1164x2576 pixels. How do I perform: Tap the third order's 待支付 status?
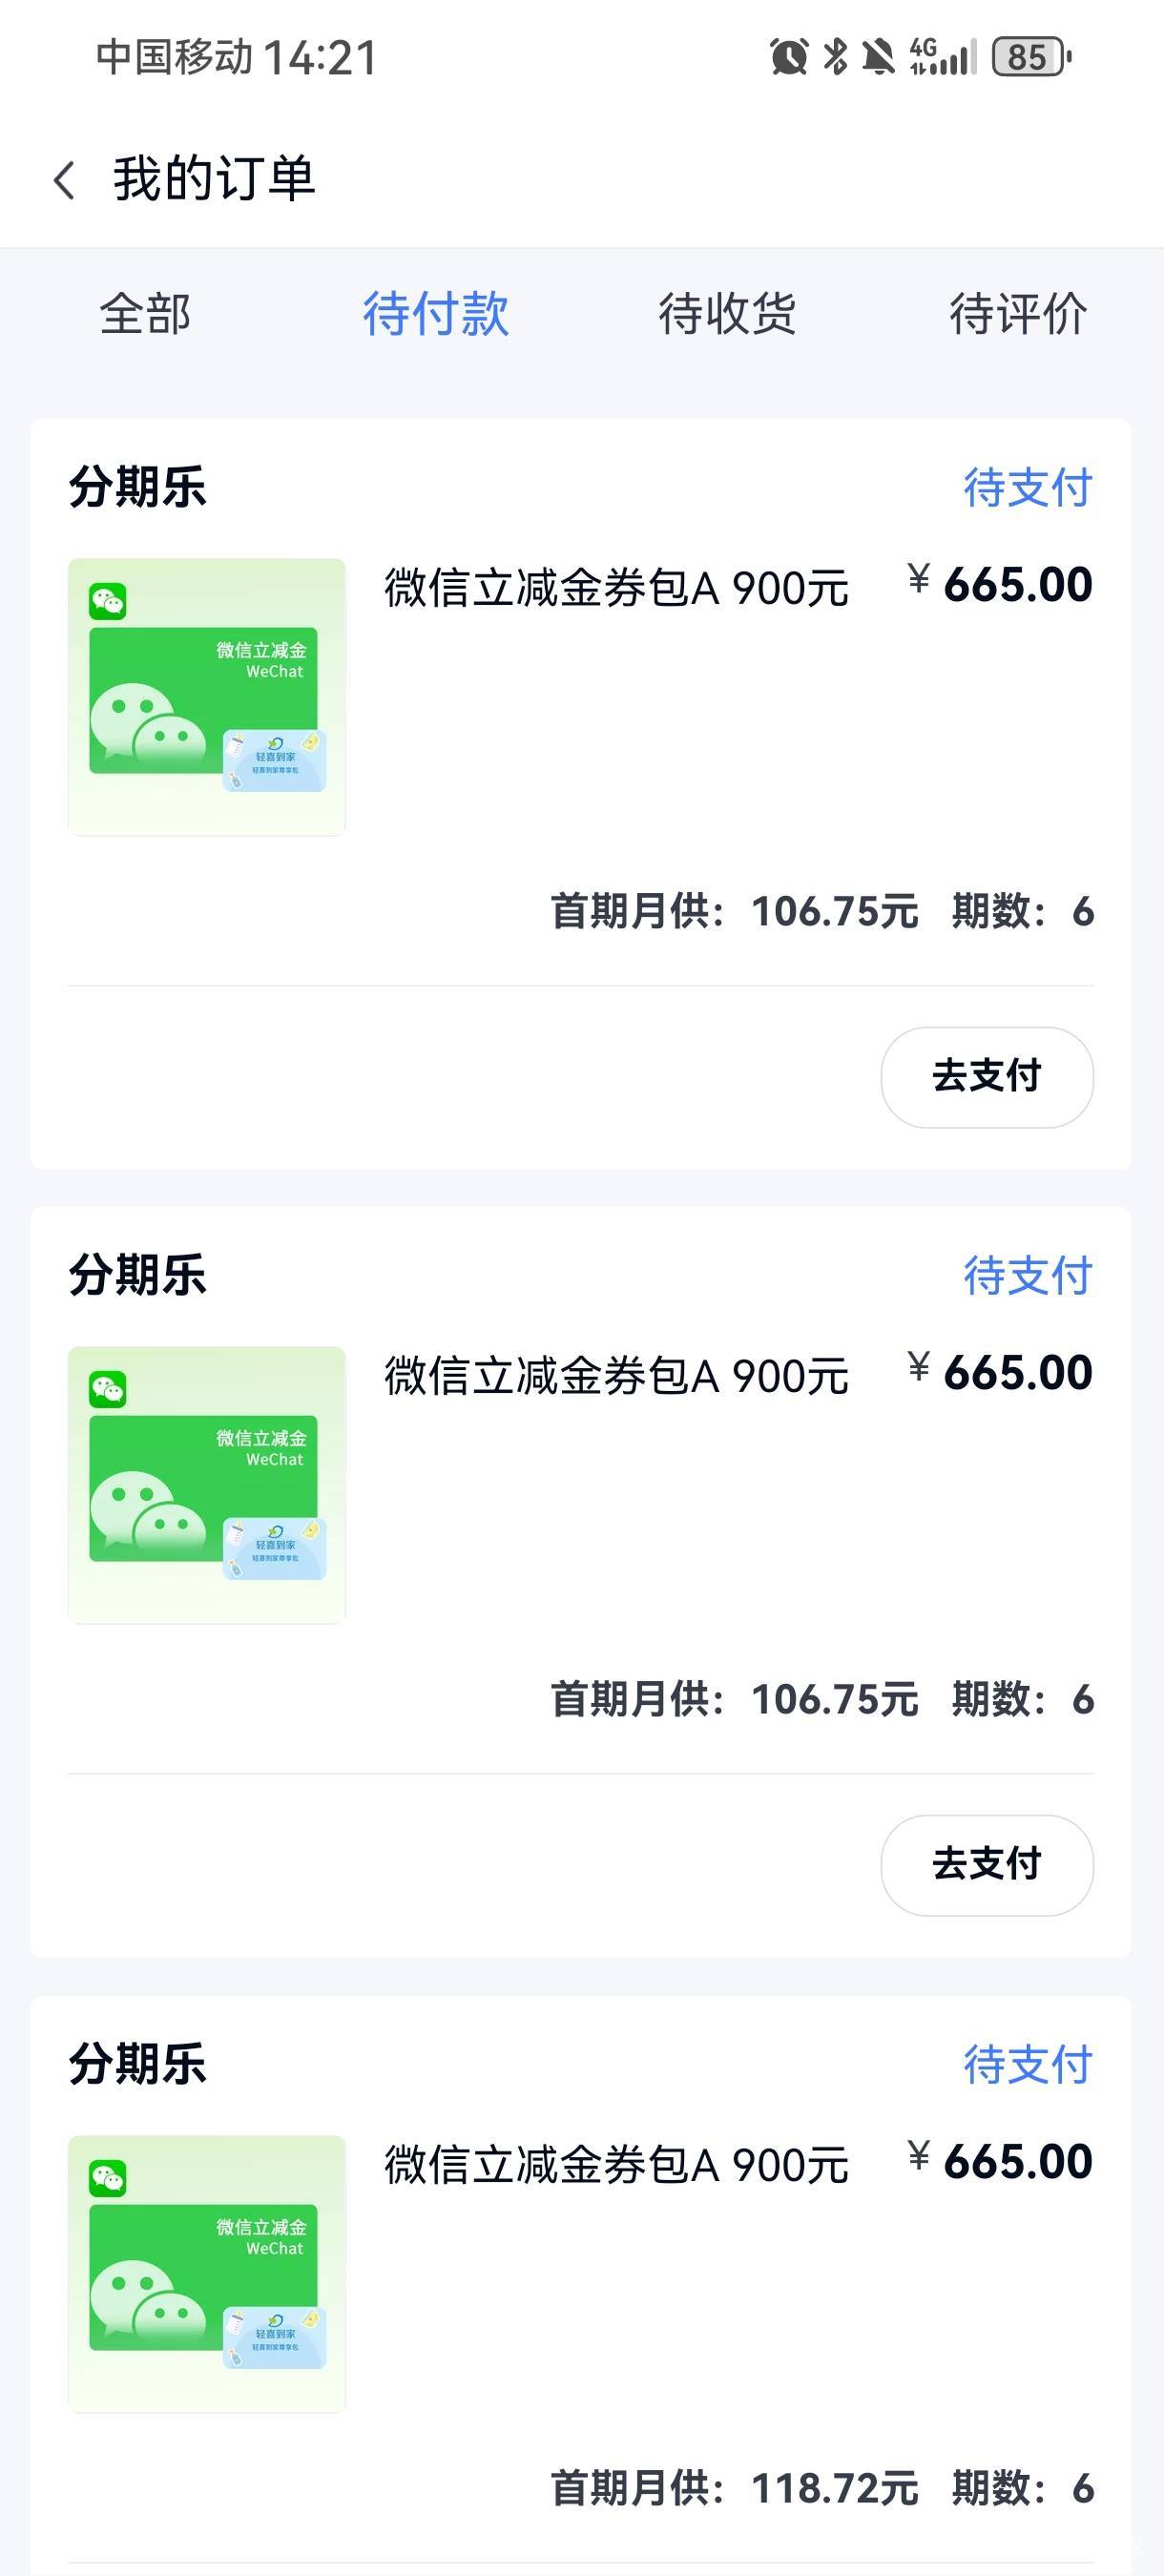(1028, 2065)
